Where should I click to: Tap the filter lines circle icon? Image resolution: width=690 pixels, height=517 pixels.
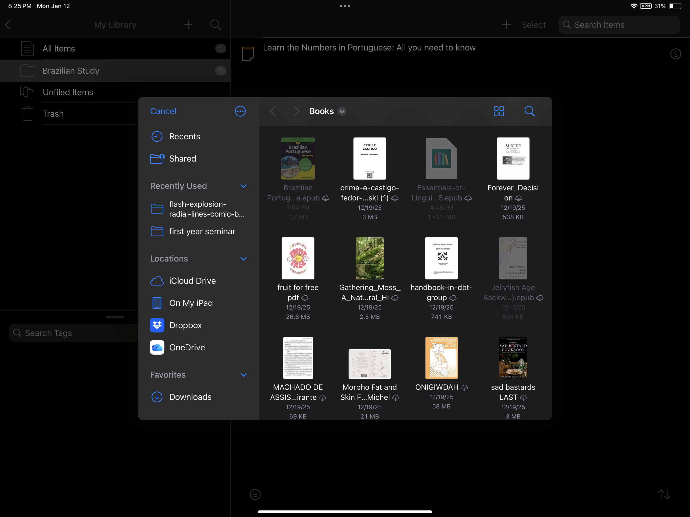pos(255,494)
